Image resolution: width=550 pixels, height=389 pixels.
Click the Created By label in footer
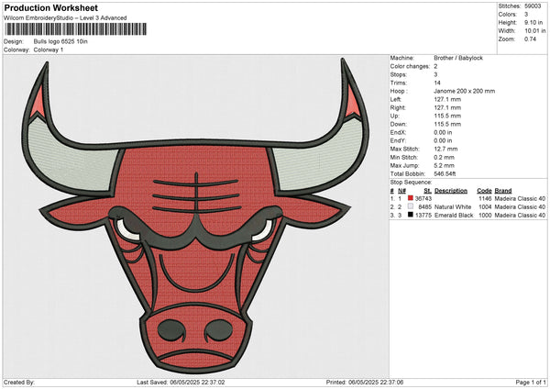pos(19,382)
